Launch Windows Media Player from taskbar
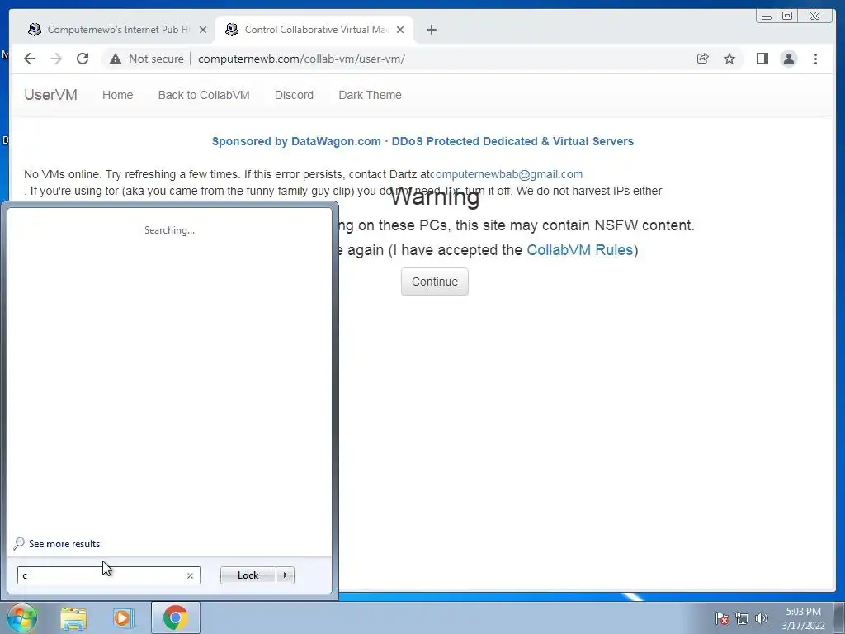The image size is (845, 634). tap(123, 618)
